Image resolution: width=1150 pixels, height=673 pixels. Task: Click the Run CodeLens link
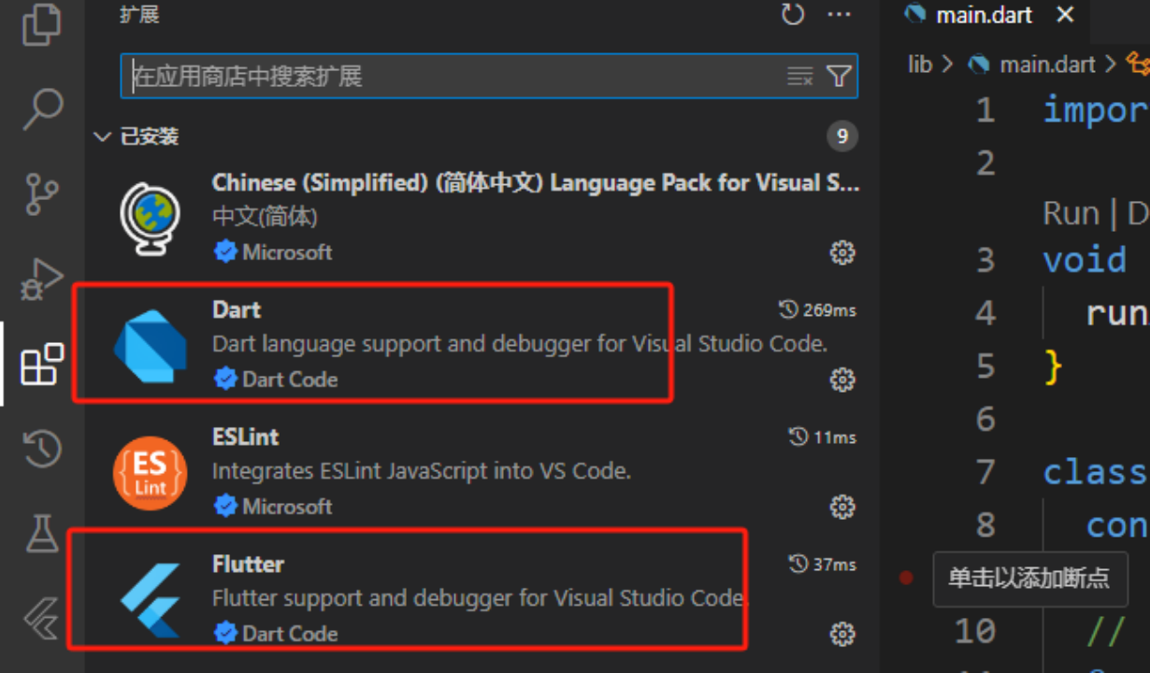click(x=1071, y=214)
